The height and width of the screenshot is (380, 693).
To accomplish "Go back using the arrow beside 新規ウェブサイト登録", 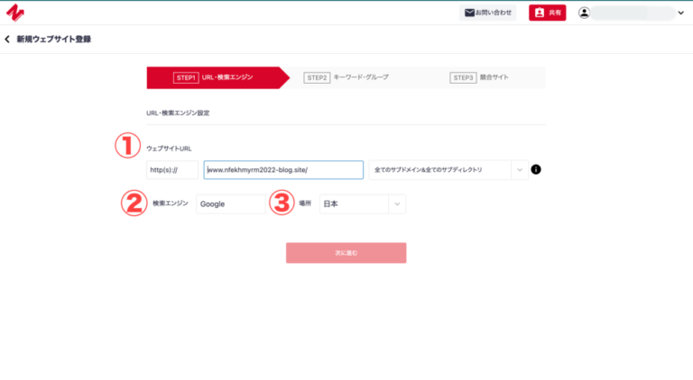I will (x=8, y=40).
